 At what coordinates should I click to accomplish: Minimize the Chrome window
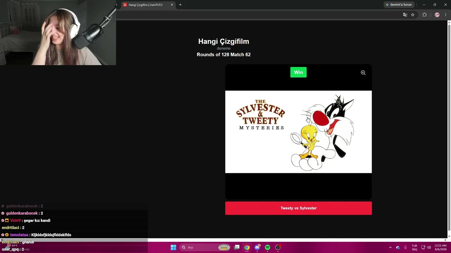click(x=424, y=5)
